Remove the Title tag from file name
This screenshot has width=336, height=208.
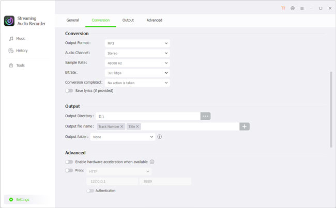pos(138,126)
